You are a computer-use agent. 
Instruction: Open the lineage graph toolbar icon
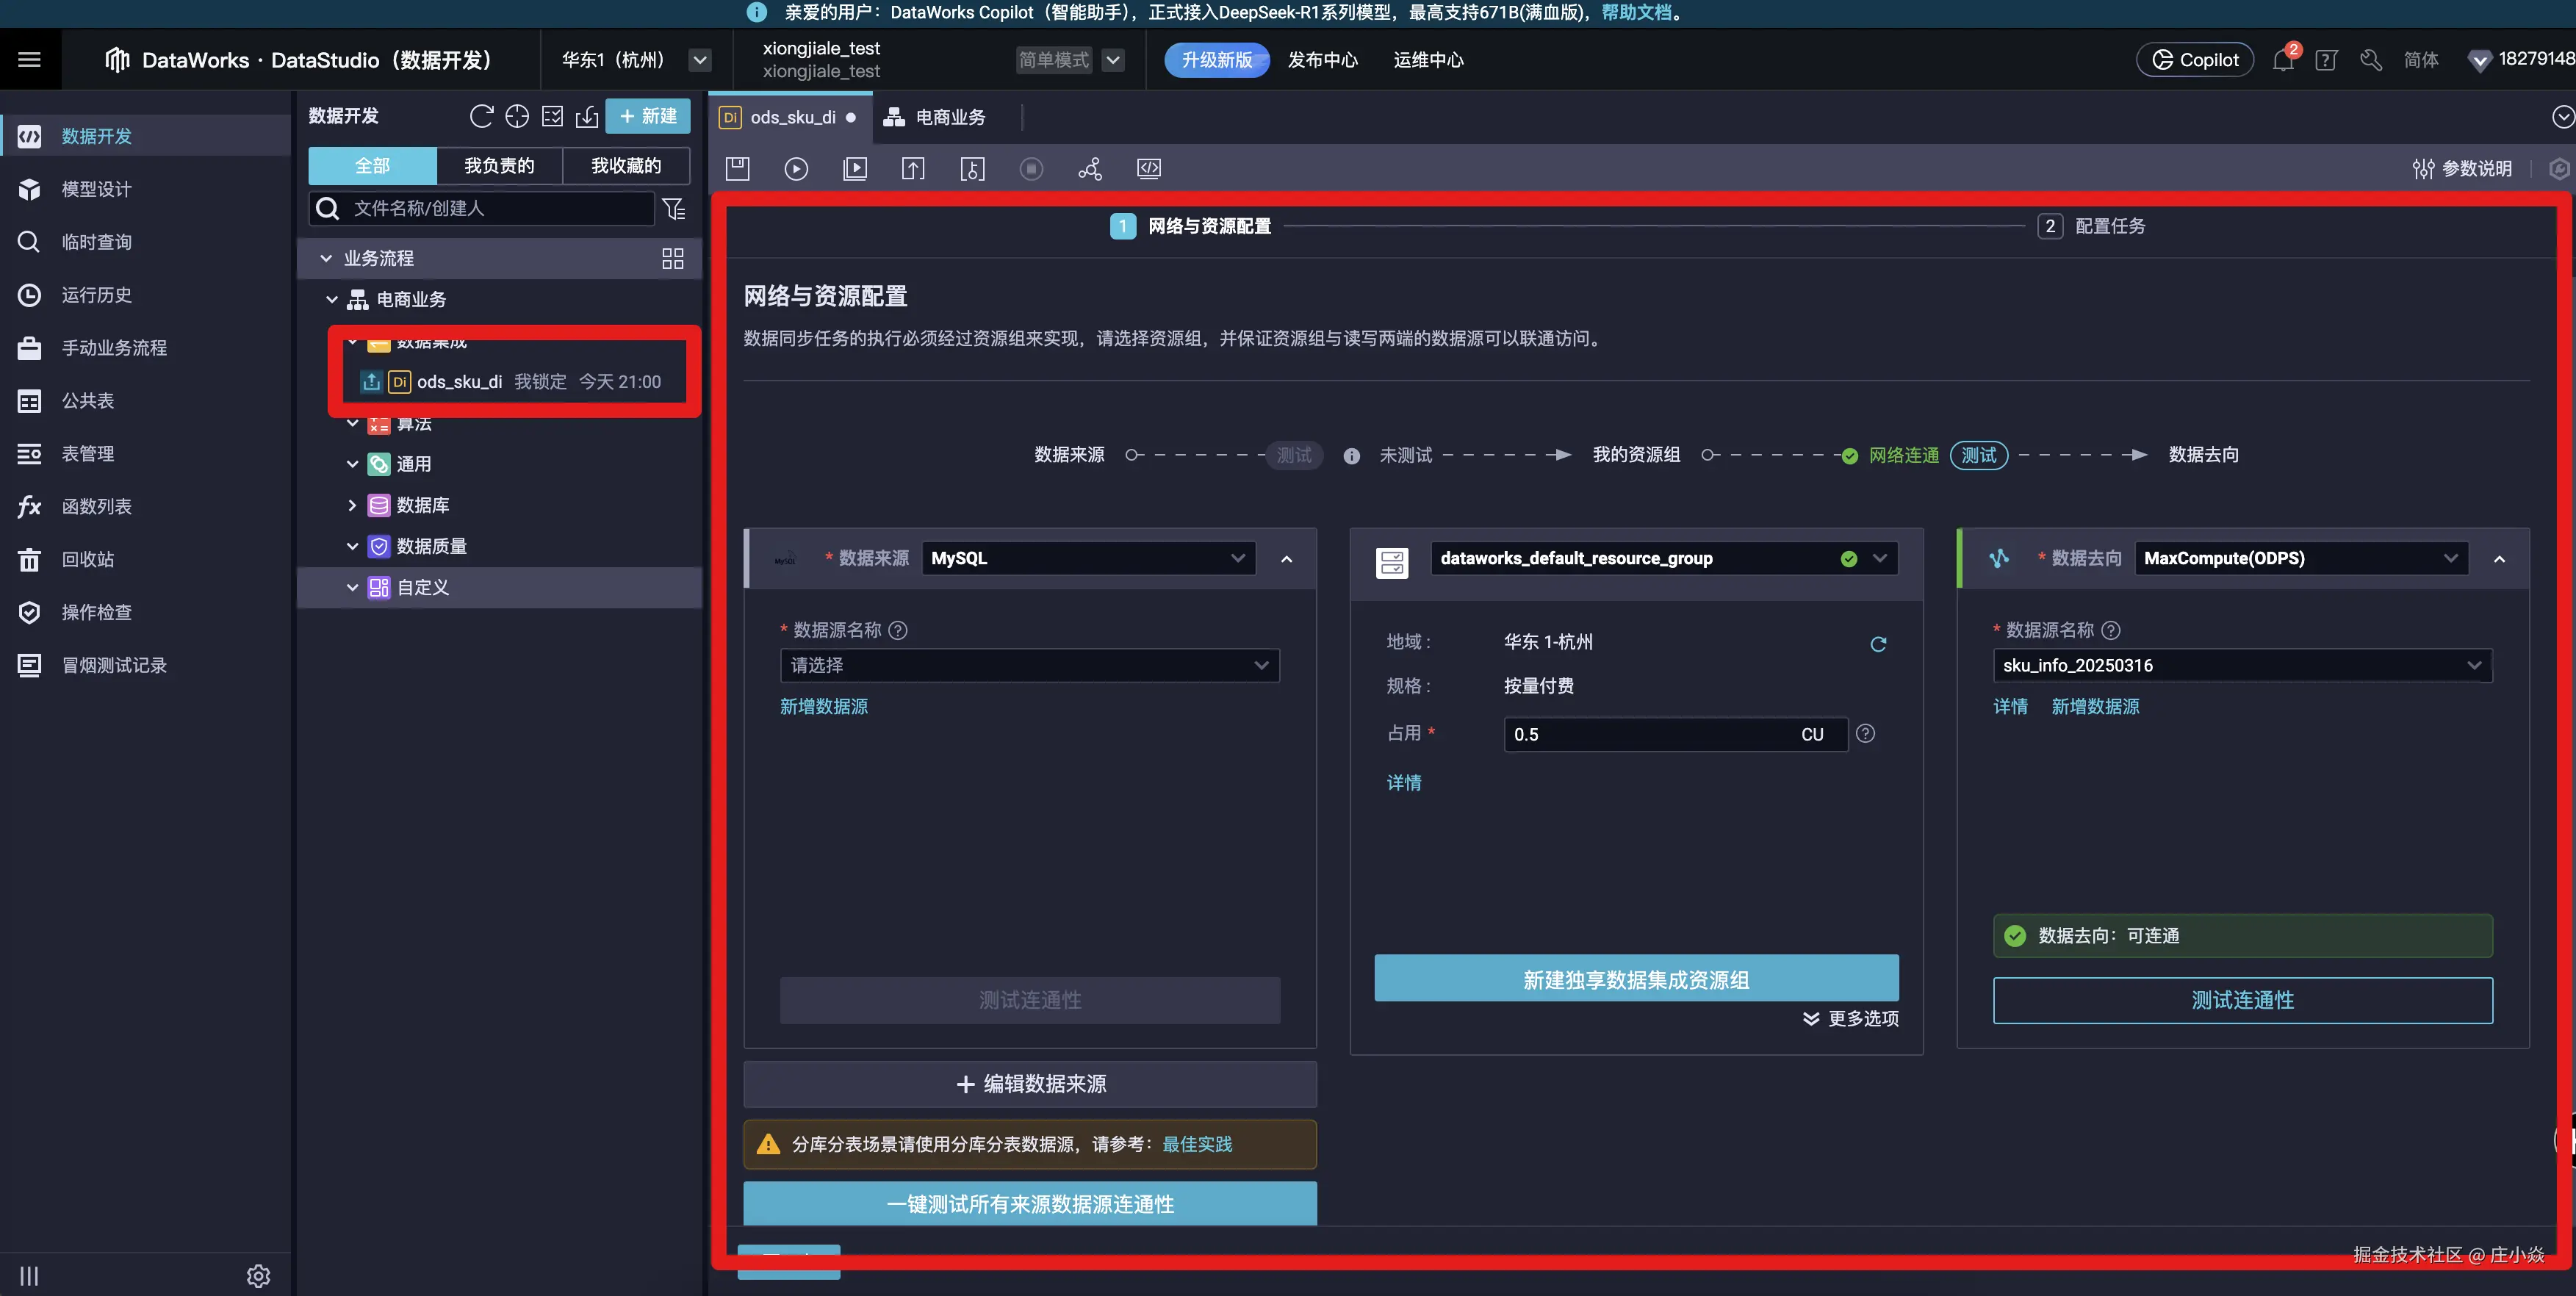pyautogui.click(x=1090, y=168)
